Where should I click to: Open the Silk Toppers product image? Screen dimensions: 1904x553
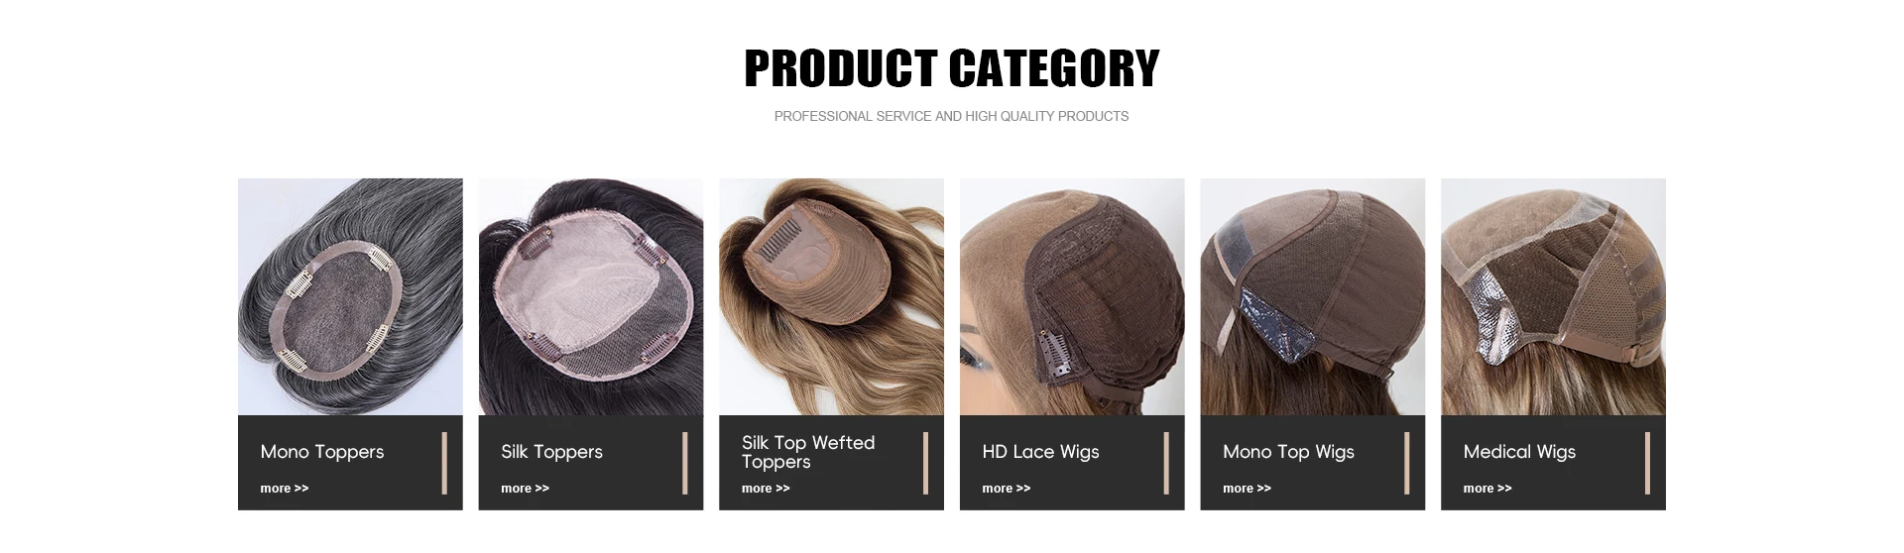[x=591, y=296]
